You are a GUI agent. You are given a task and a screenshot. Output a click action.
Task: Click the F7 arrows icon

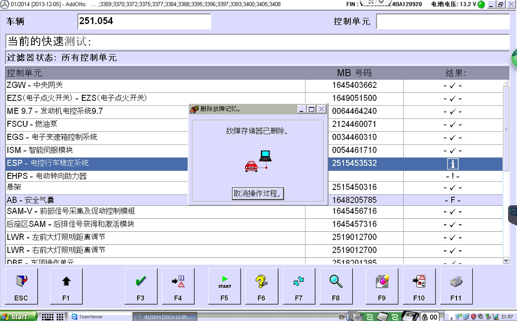coord(298,286)
